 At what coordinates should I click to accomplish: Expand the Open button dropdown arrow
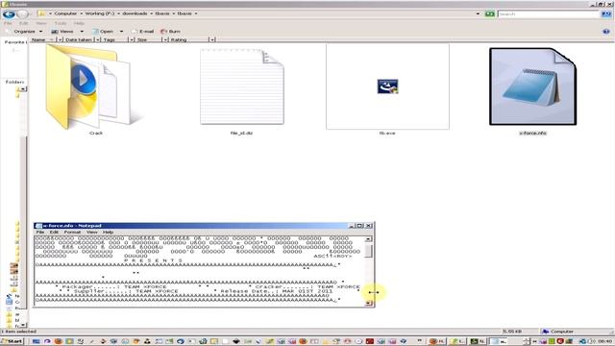[121, 31]
